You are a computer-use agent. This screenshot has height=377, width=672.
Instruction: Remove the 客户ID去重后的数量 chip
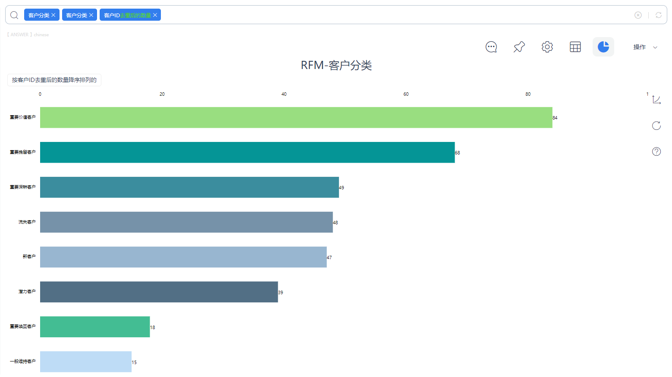tap(155, 14)
